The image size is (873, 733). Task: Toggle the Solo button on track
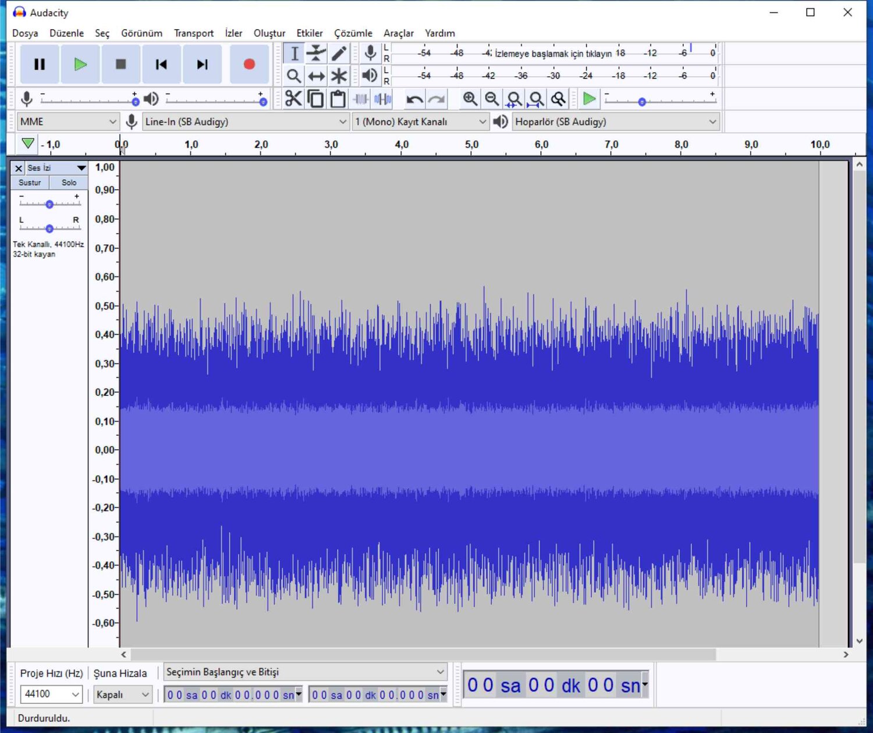click(69, 183)
